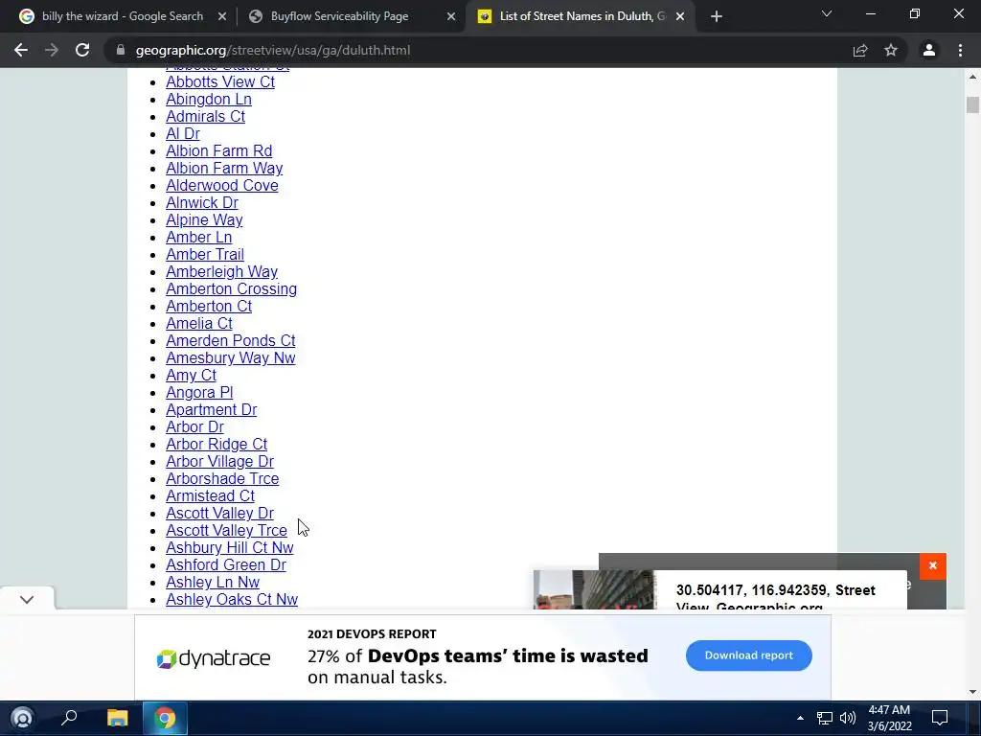Screen dimensions: 981x736
Task: Click the dynatrace logo in the ad
Action: 214,658
